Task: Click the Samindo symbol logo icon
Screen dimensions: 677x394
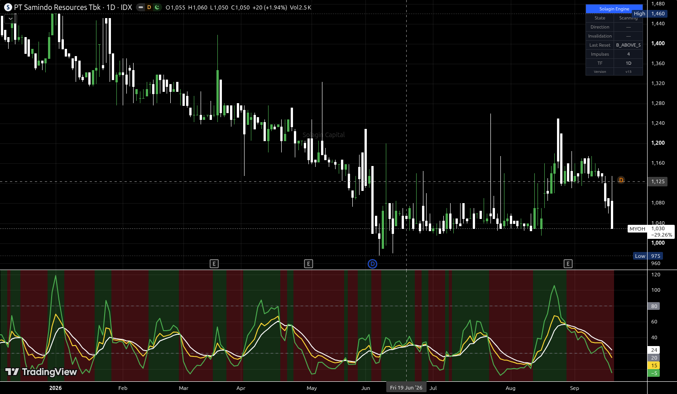Action: coord(8,7)
